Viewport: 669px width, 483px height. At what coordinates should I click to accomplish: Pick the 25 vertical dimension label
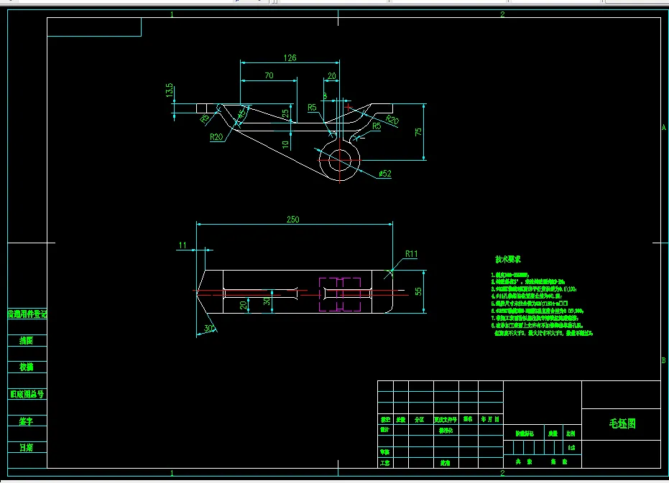(285, 113)
